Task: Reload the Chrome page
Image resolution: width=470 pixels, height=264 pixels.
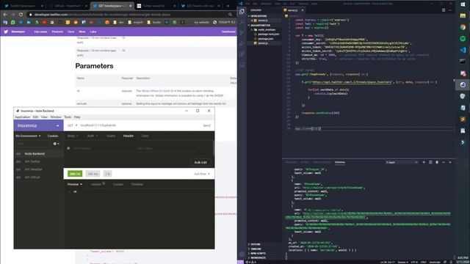Action: coord(21,15)
